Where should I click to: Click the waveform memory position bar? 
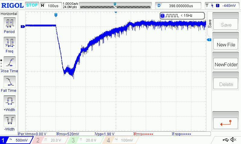point(115,6)
